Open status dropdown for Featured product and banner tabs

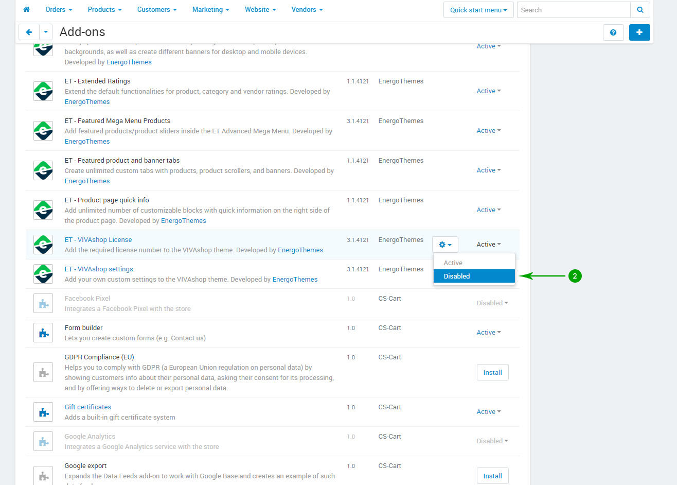tap(489, 170)
